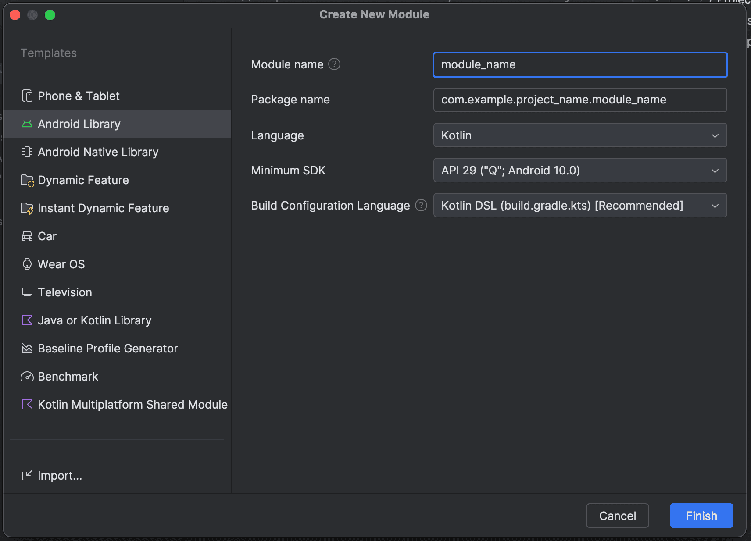This screenshot has width=751, height=541.
Task: Select Instant Dynamic Feature template
Action: (x=103, y=208)
